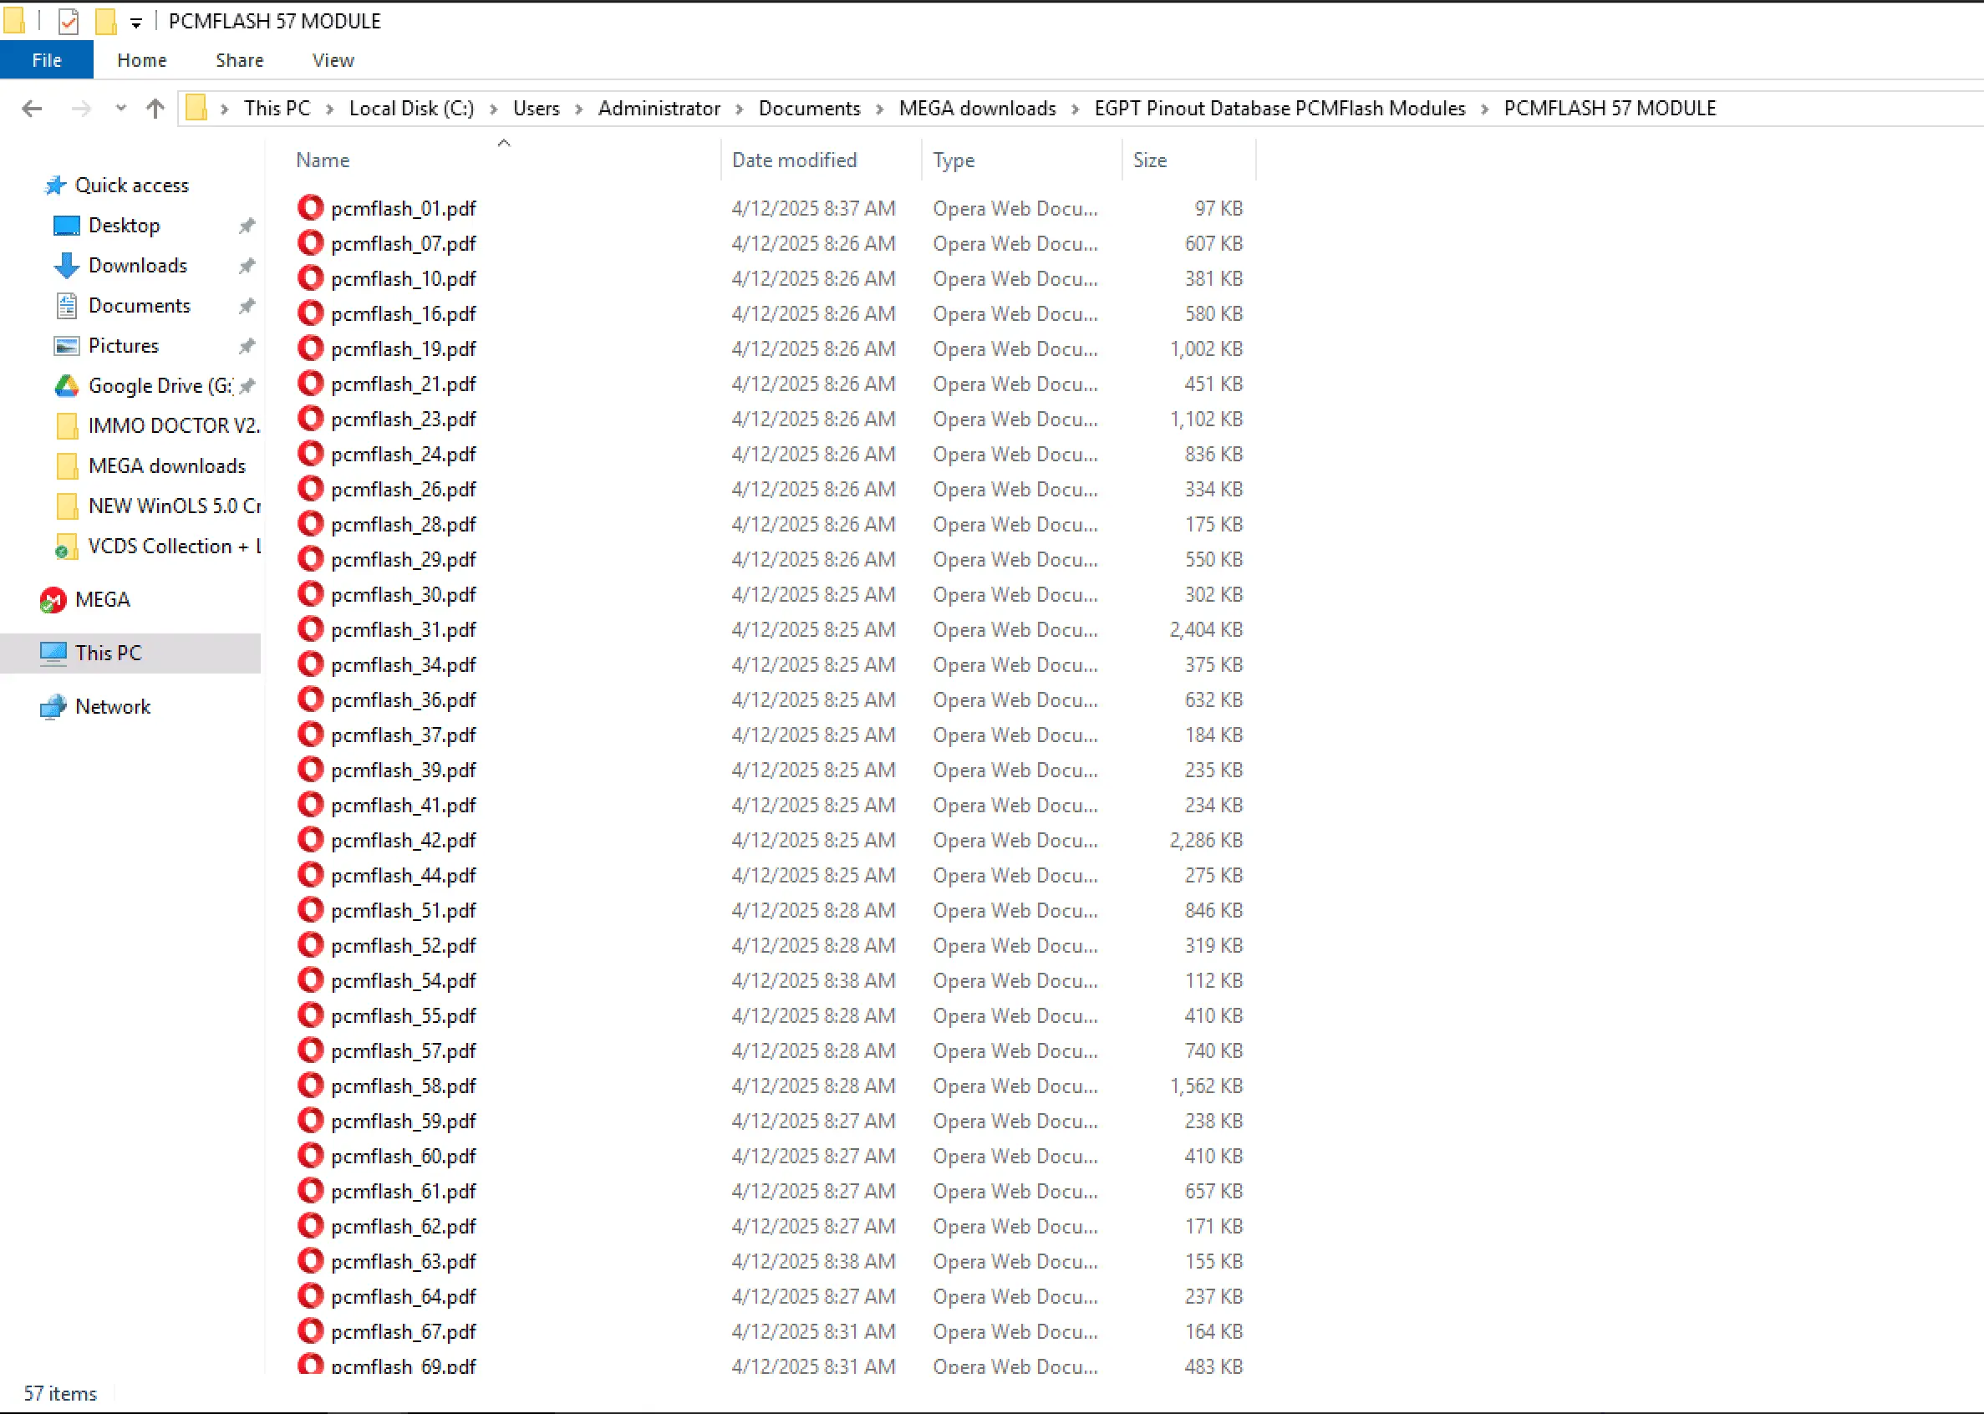Click Administrator breadcrumb in address bar
The width and height of the screenshot is (1984, 1414).
pyautogui.click(x=659, y=108)
